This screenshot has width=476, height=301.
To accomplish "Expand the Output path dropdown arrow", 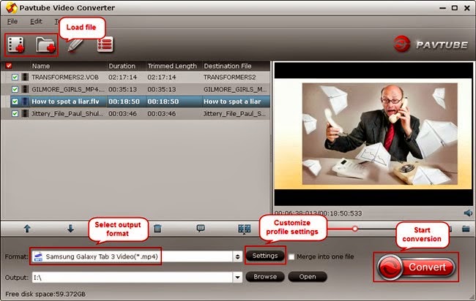I will click(237, 277).
